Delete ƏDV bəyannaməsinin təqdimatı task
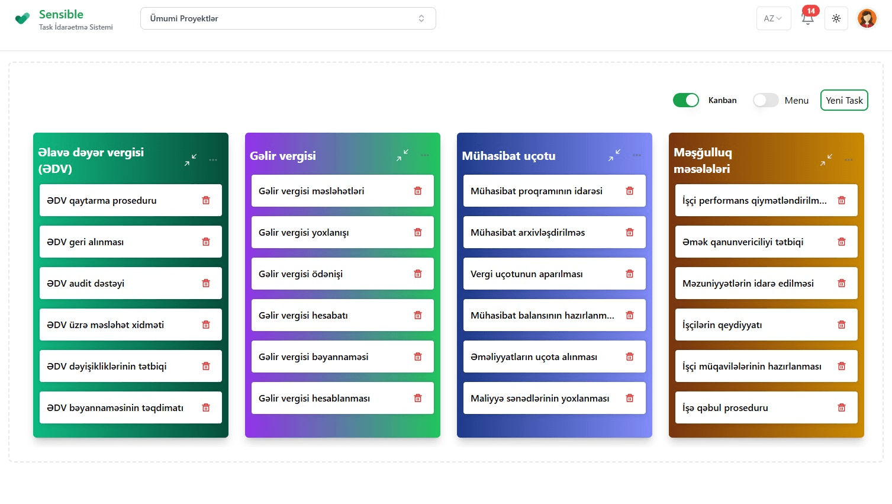This screenshot has height=504, width=892. [x=206, y=407]
